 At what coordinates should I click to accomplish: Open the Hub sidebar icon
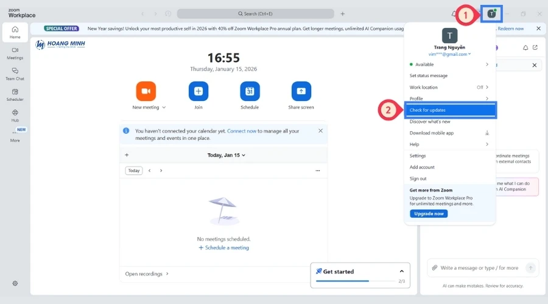(15, 116)
